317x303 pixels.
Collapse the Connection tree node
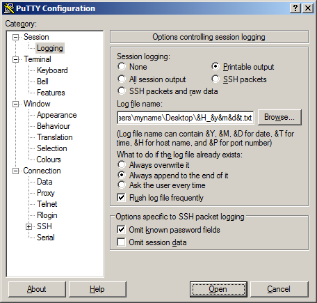point(15,171)
